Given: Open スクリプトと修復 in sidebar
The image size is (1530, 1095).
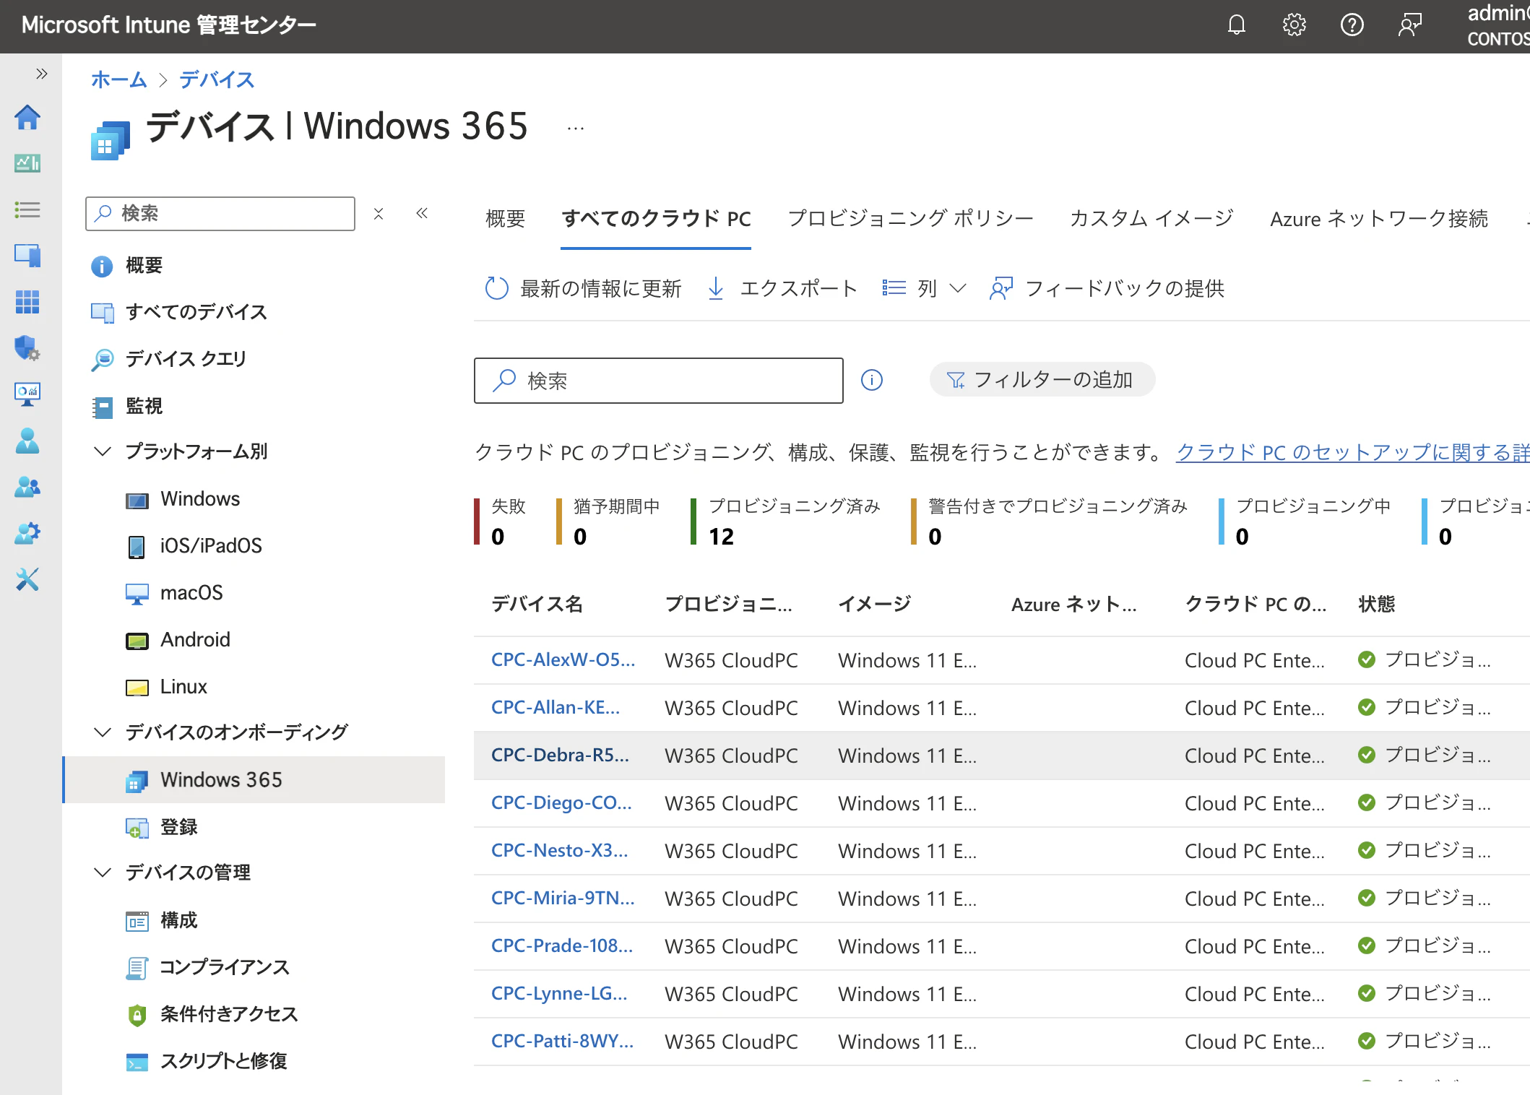Looking at the screenshot, I should (x=223, y=1062).
